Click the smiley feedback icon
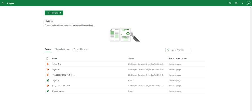Screen dimensions: 252x111 [230, 3]
